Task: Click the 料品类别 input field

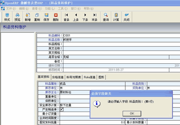Action: coord(162,84)
